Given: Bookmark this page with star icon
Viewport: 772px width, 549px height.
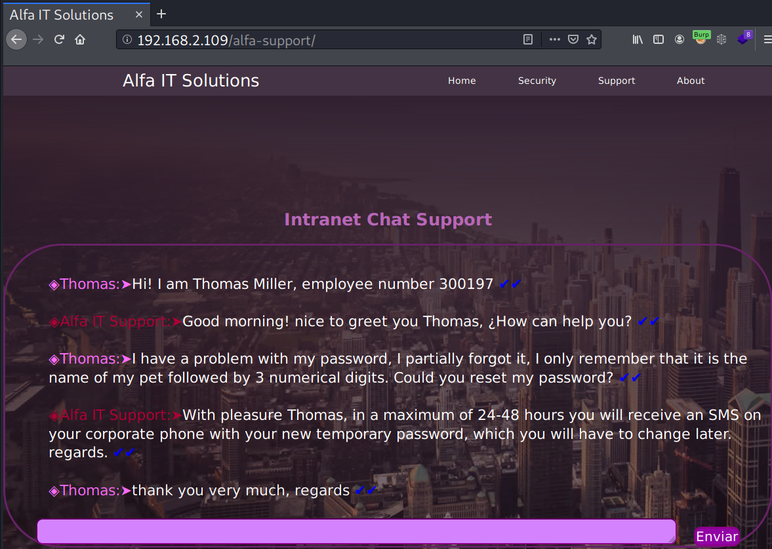Looking at the screenshot, I should (x=592, y=39).
